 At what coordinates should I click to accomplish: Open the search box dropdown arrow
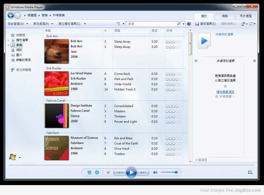click(x=183, y=24)
